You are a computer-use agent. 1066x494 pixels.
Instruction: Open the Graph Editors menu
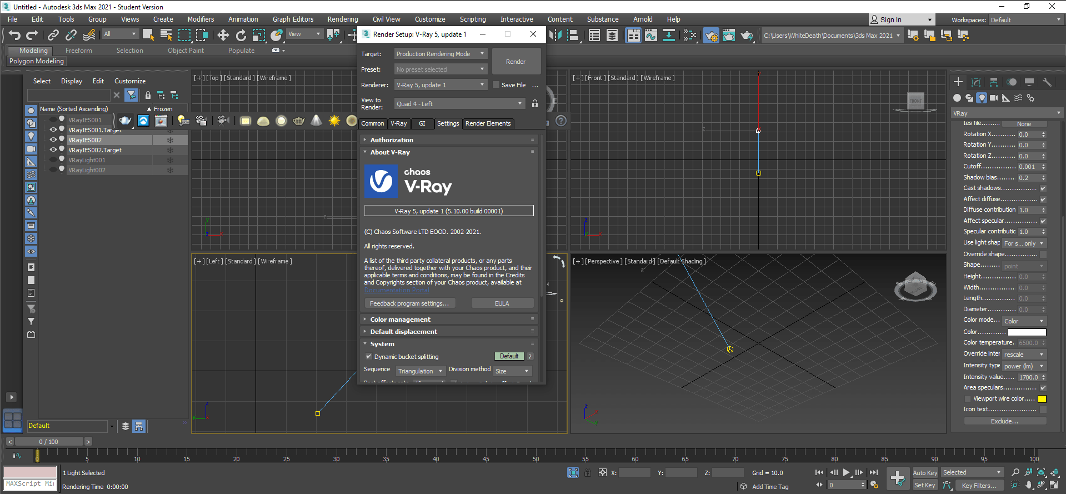pos(293,19)
